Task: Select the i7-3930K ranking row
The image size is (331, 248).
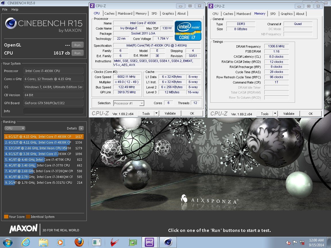Action: [44, 154]
